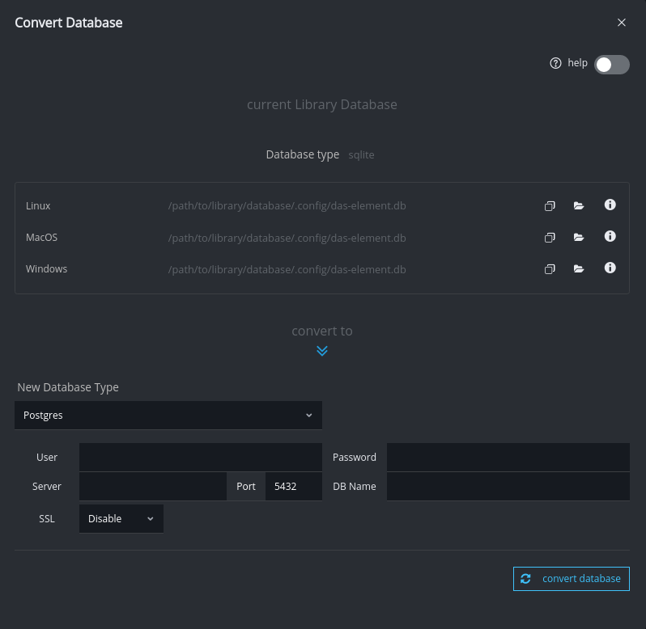The height and width of the screenshot is (629, 646).
Task: Show info for Linux database path
Action: point(610,205)
